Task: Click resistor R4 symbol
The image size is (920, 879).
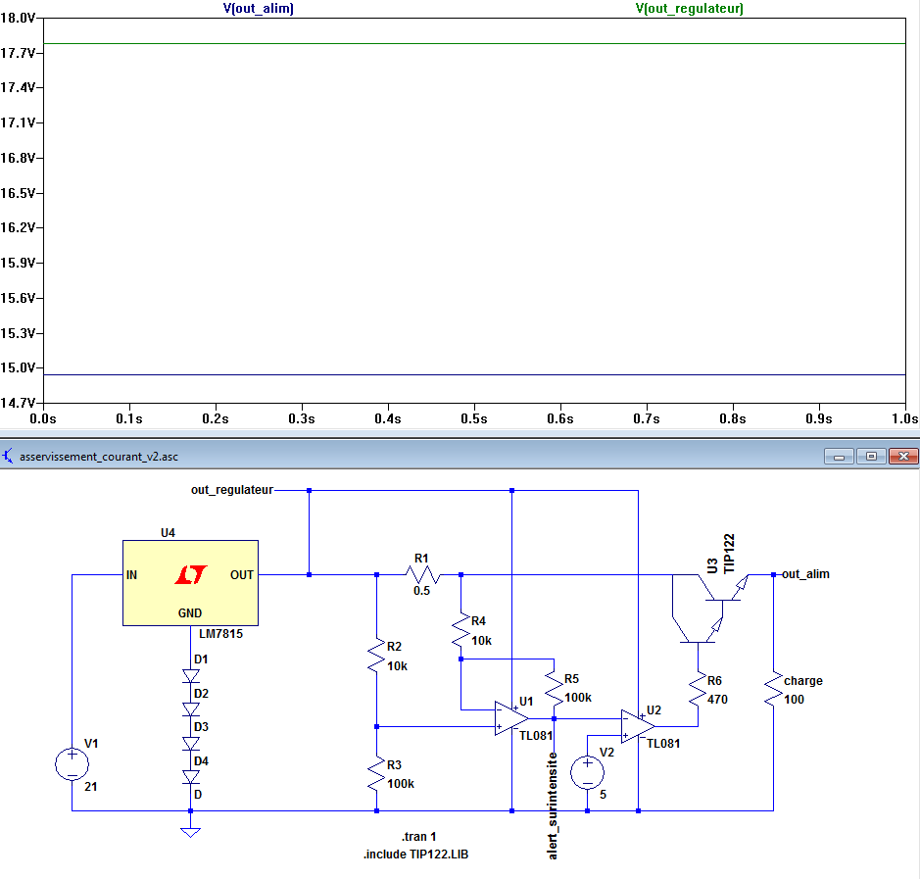Action: [x=460, y=631]
